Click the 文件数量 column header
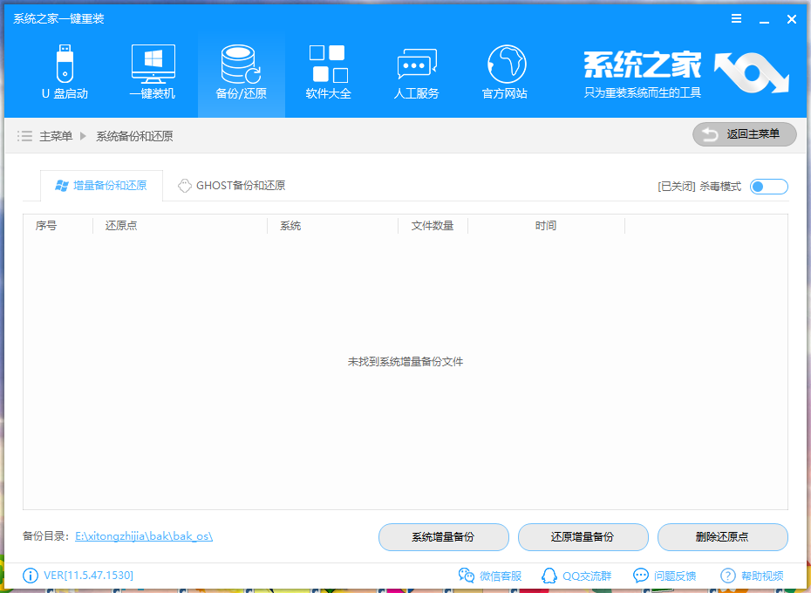The height and width of the screenshot is (593, 811). [x=433, y=226]
